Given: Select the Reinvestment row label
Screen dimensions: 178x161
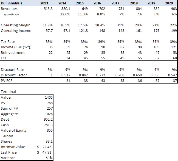Looking at the screenshot, I should click(x=13, y=53).
